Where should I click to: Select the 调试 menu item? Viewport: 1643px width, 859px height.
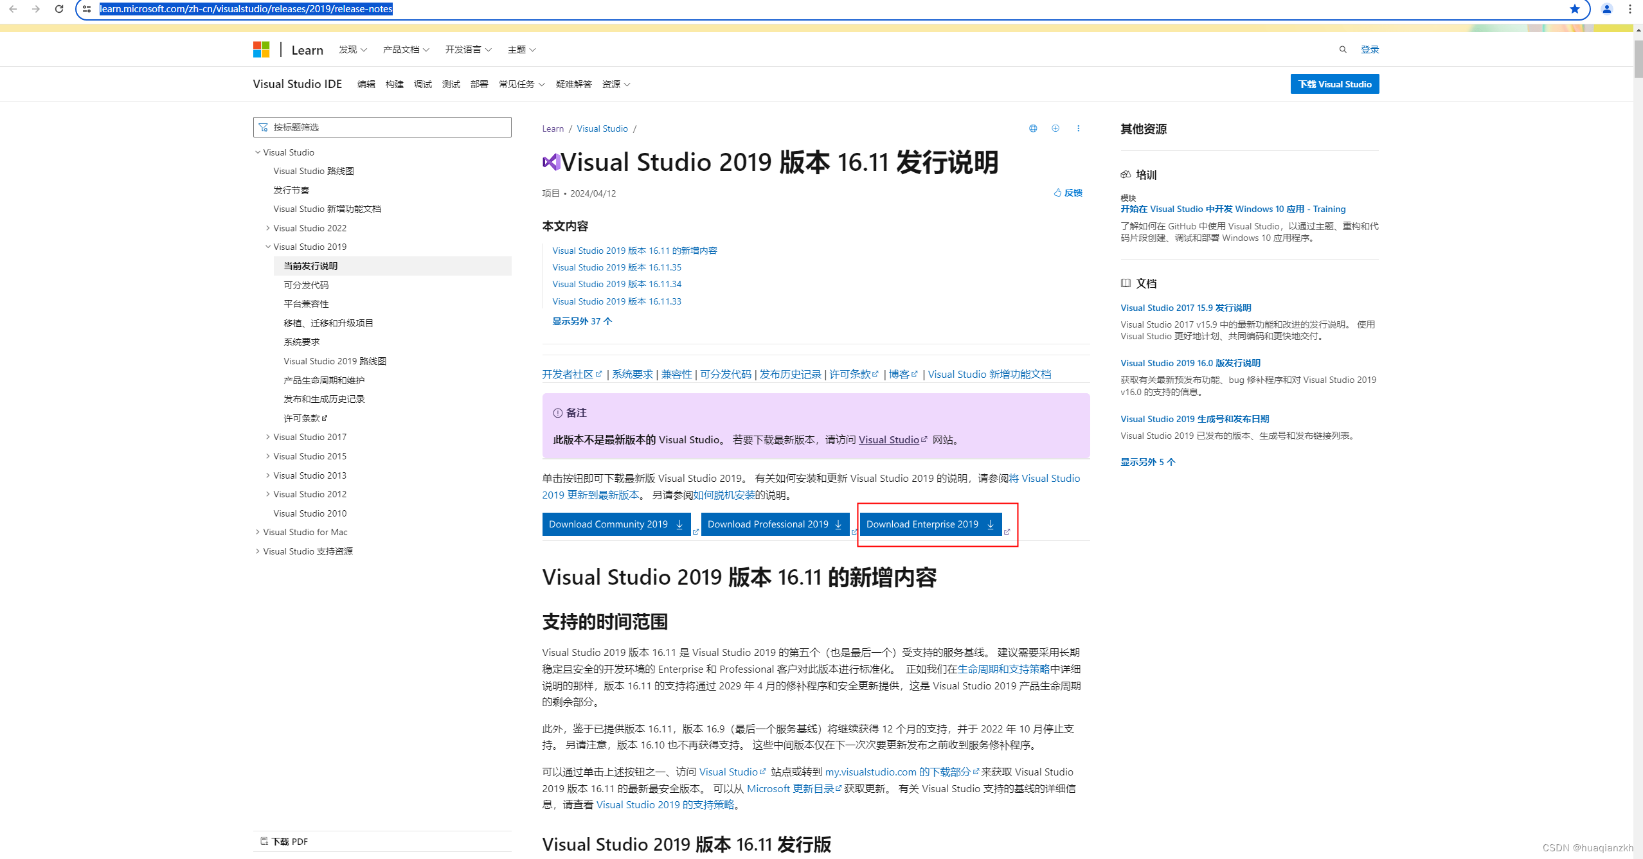(422, 84)
